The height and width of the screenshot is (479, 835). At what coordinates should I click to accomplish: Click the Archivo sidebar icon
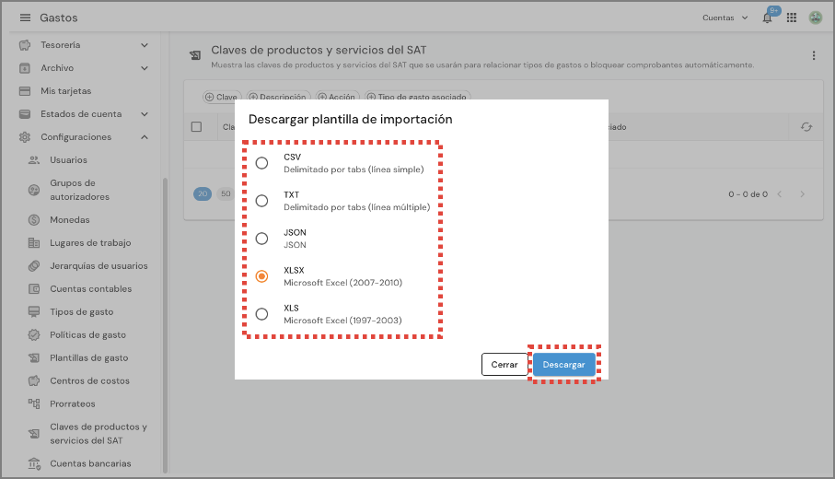click(x=25, y=68)
